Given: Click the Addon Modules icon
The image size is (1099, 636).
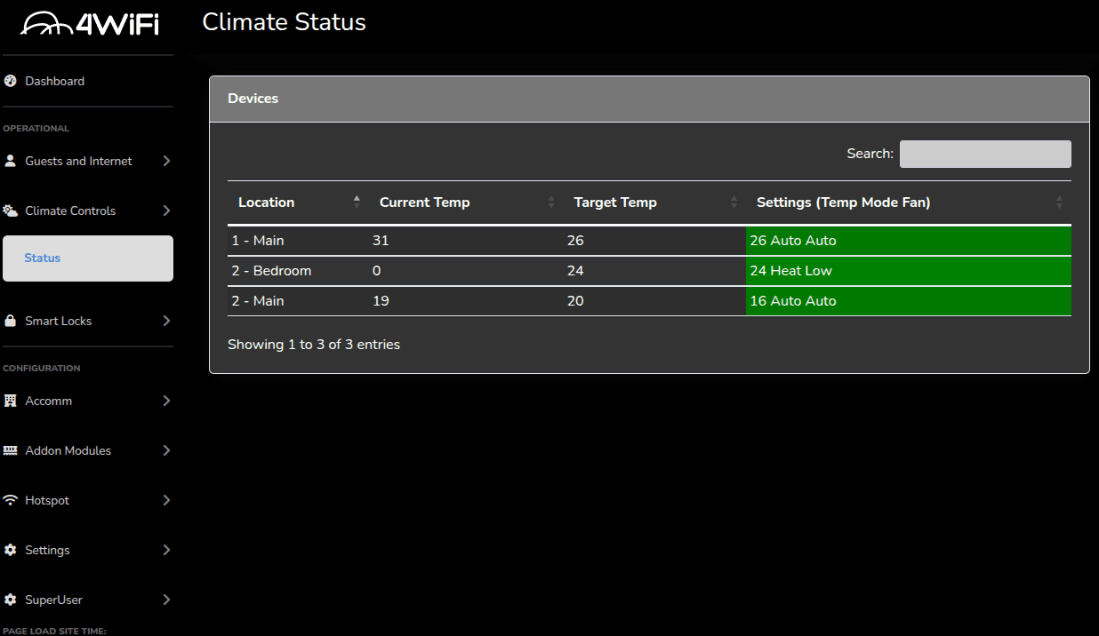Looking at the screenshot, I should pos(11,450).
